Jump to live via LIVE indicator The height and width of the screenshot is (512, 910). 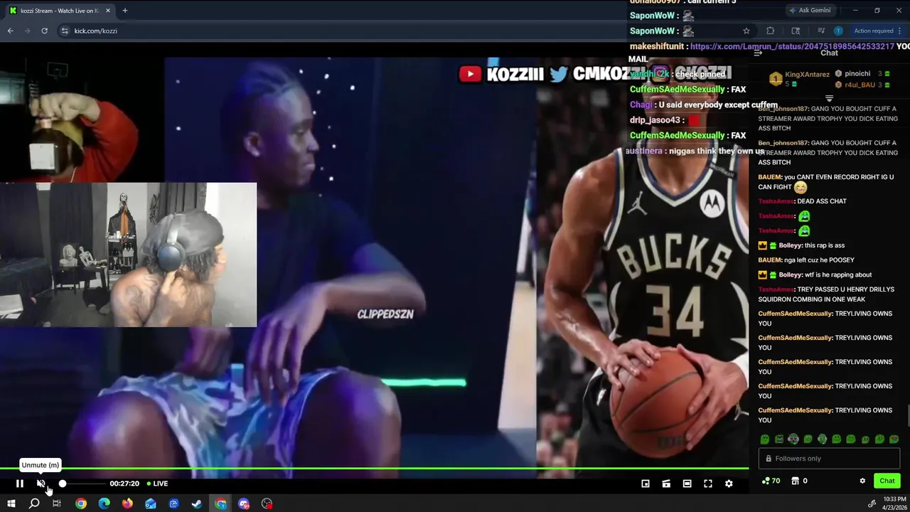(157, 484)
